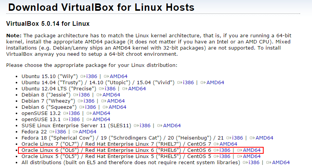Click 'SUSE Linux Enterprise Server 11' list text
The width and height of the screenshot is (312, 168).
pos(64,126)
